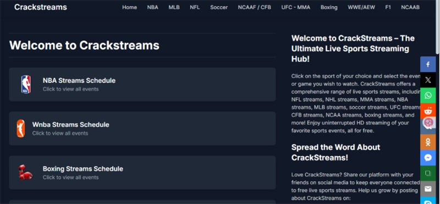Viewport: 440px width, 204px height.
Task: Click 'Click to view all events' under Wnba
Action: tap(60, 133)
